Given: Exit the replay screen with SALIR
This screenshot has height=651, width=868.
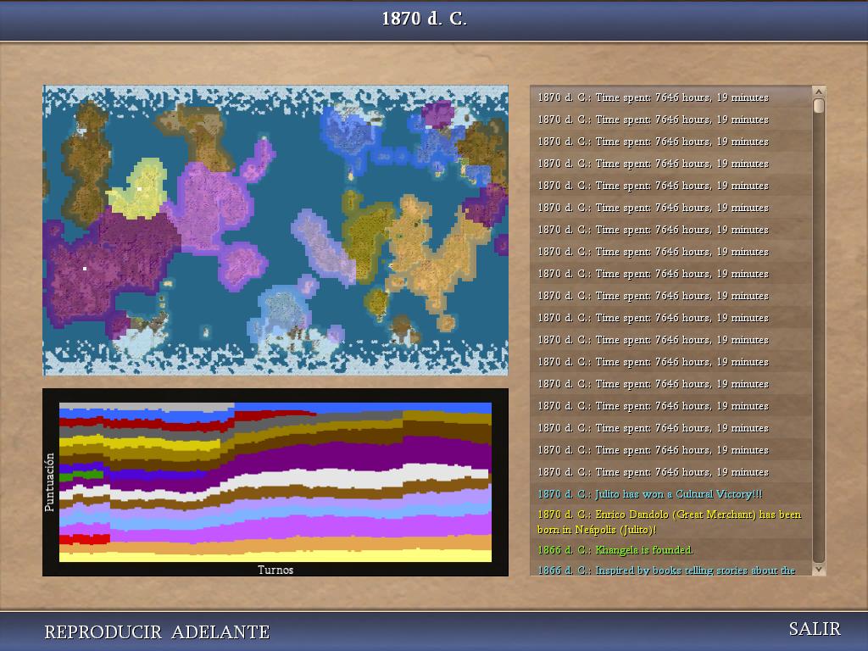Looking at the screenshot, I should 815,629.
